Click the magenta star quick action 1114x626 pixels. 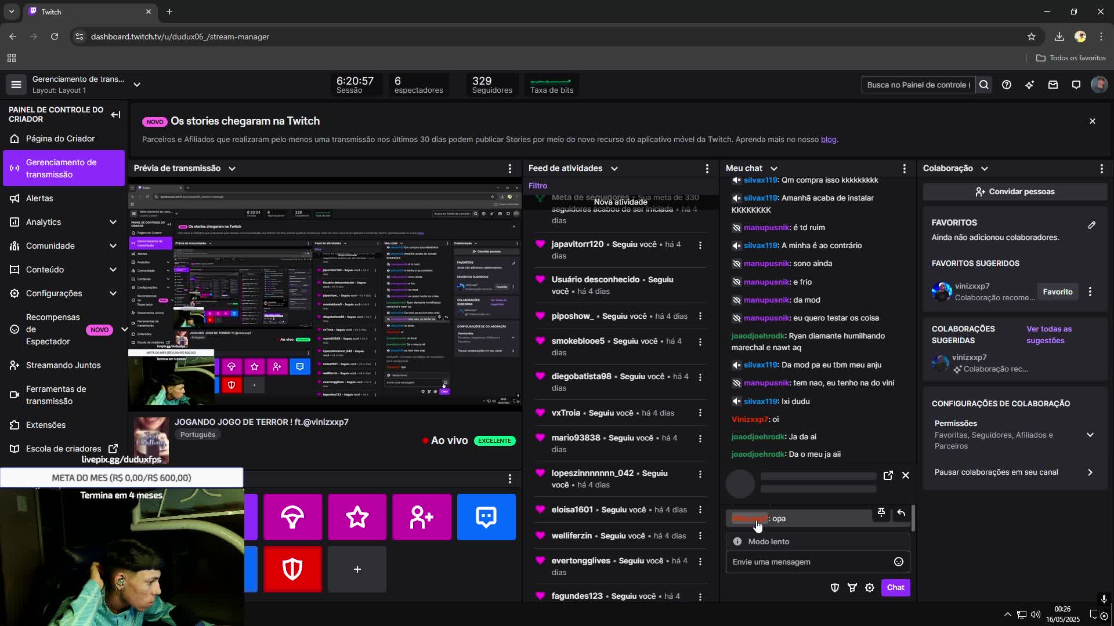pyautogui.click(x=357, y=517)
